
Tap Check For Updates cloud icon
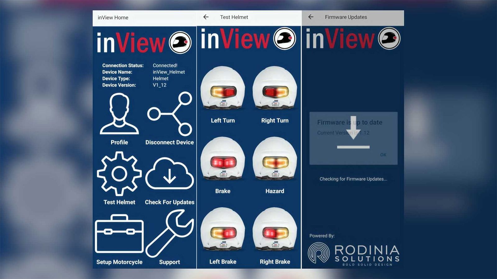[x=170, y=173]
